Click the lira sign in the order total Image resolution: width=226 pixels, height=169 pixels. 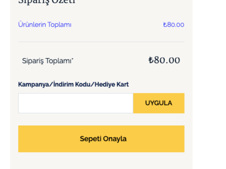(151, 60)
